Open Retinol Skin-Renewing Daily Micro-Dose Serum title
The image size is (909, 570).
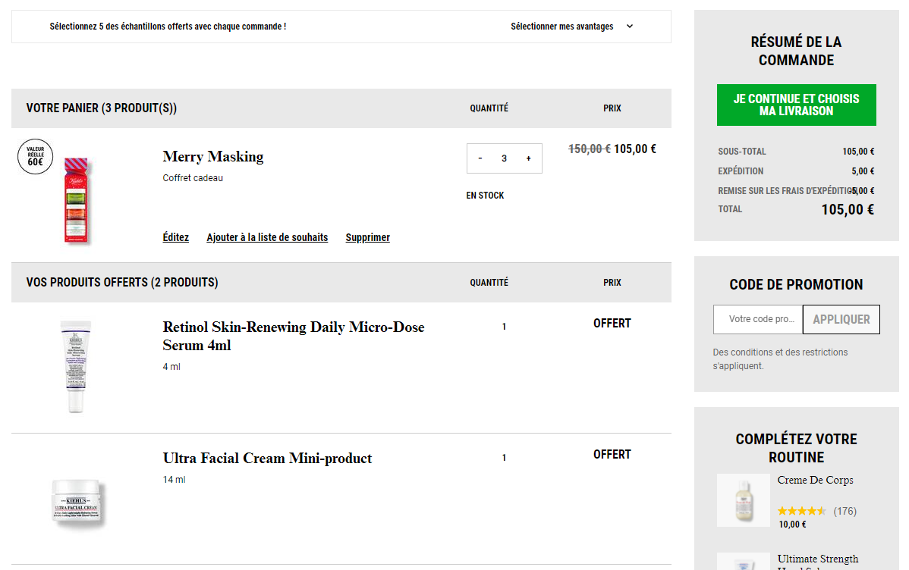click(294, 336)
